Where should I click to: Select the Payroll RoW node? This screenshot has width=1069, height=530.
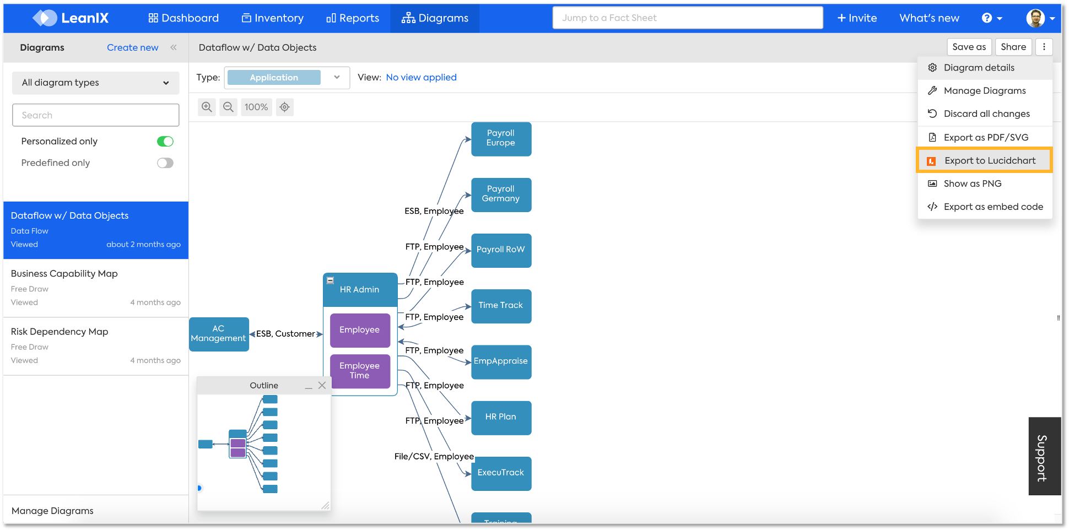[501, 250]
